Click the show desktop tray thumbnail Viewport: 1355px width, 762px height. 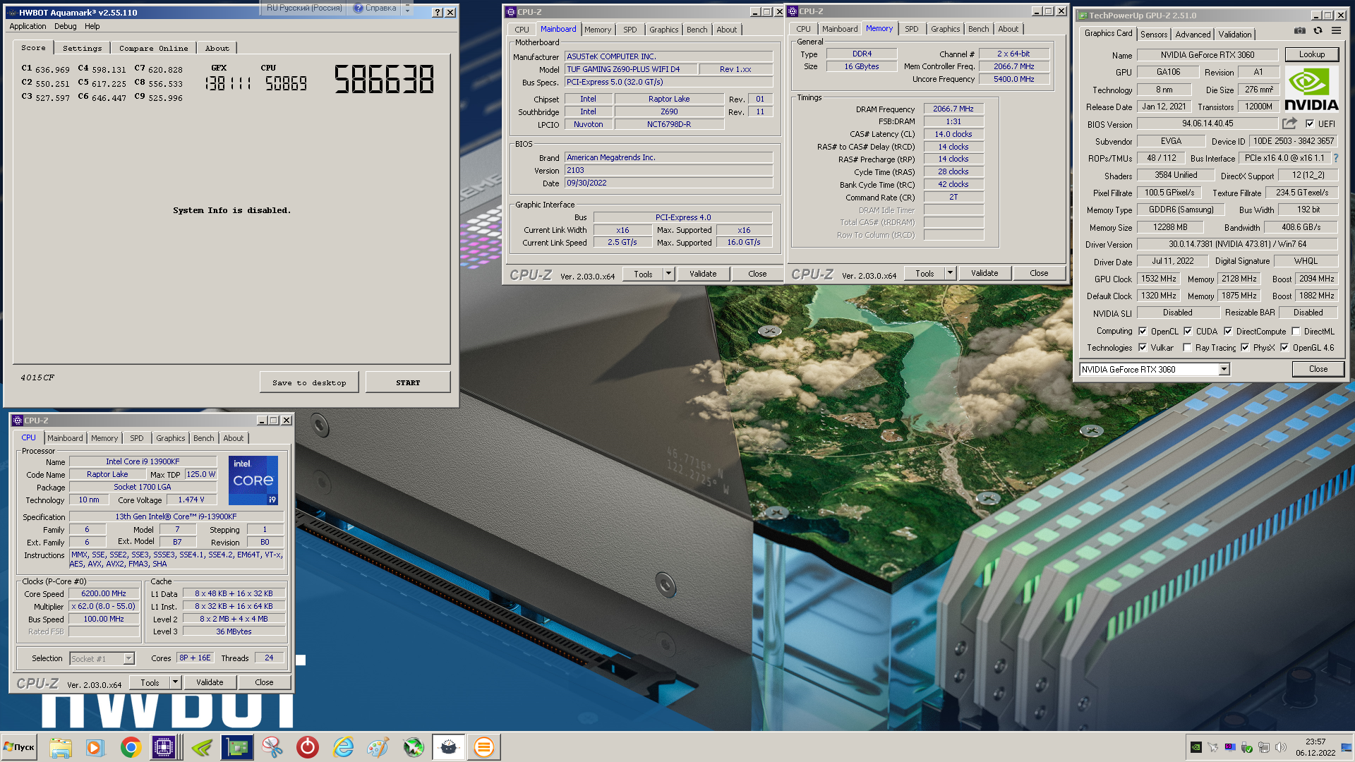coord(1346,747)
